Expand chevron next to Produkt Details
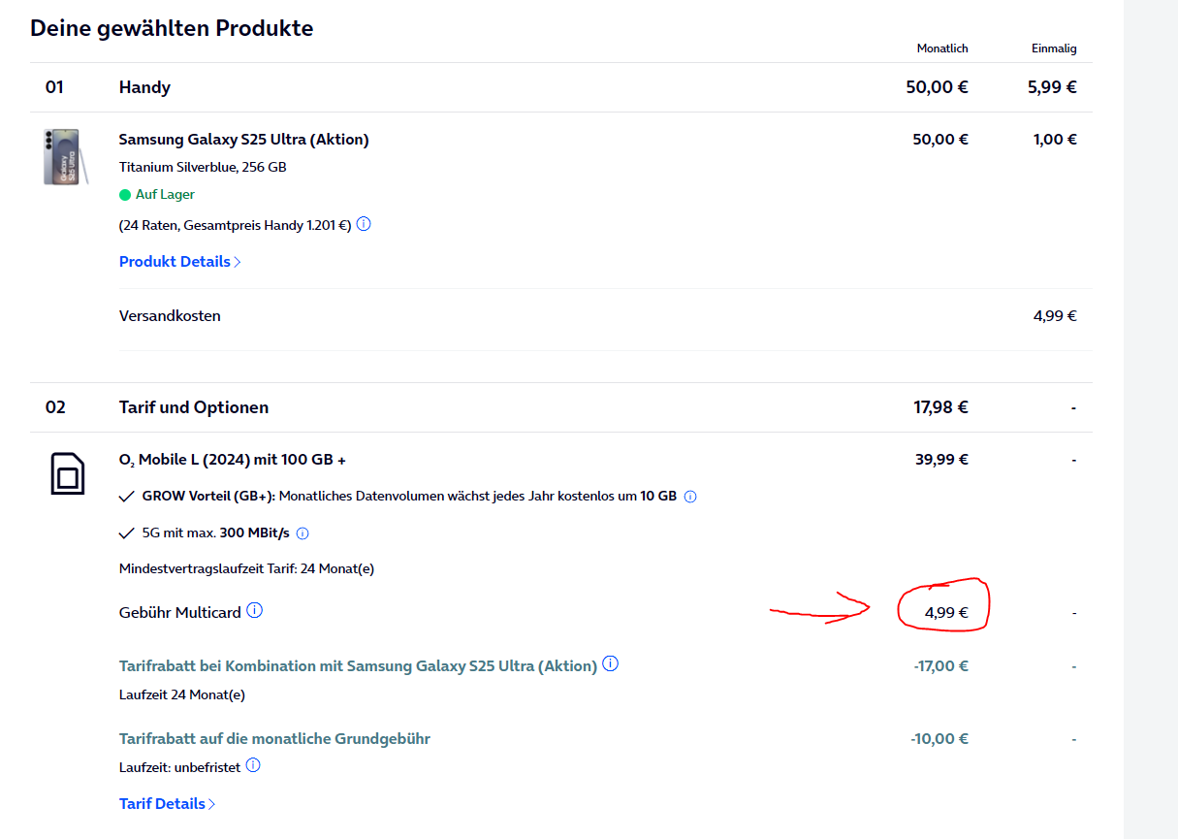This screenshot has width=1178, height=839. (238, 263)
